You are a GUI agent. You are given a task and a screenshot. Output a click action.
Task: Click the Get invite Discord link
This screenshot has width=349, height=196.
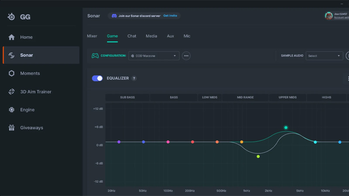tap(171, 16)
